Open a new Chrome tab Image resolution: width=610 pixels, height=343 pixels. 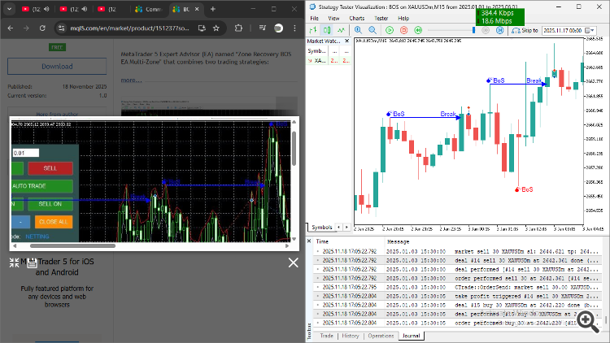pyautogui.click(x=213, y=9)
